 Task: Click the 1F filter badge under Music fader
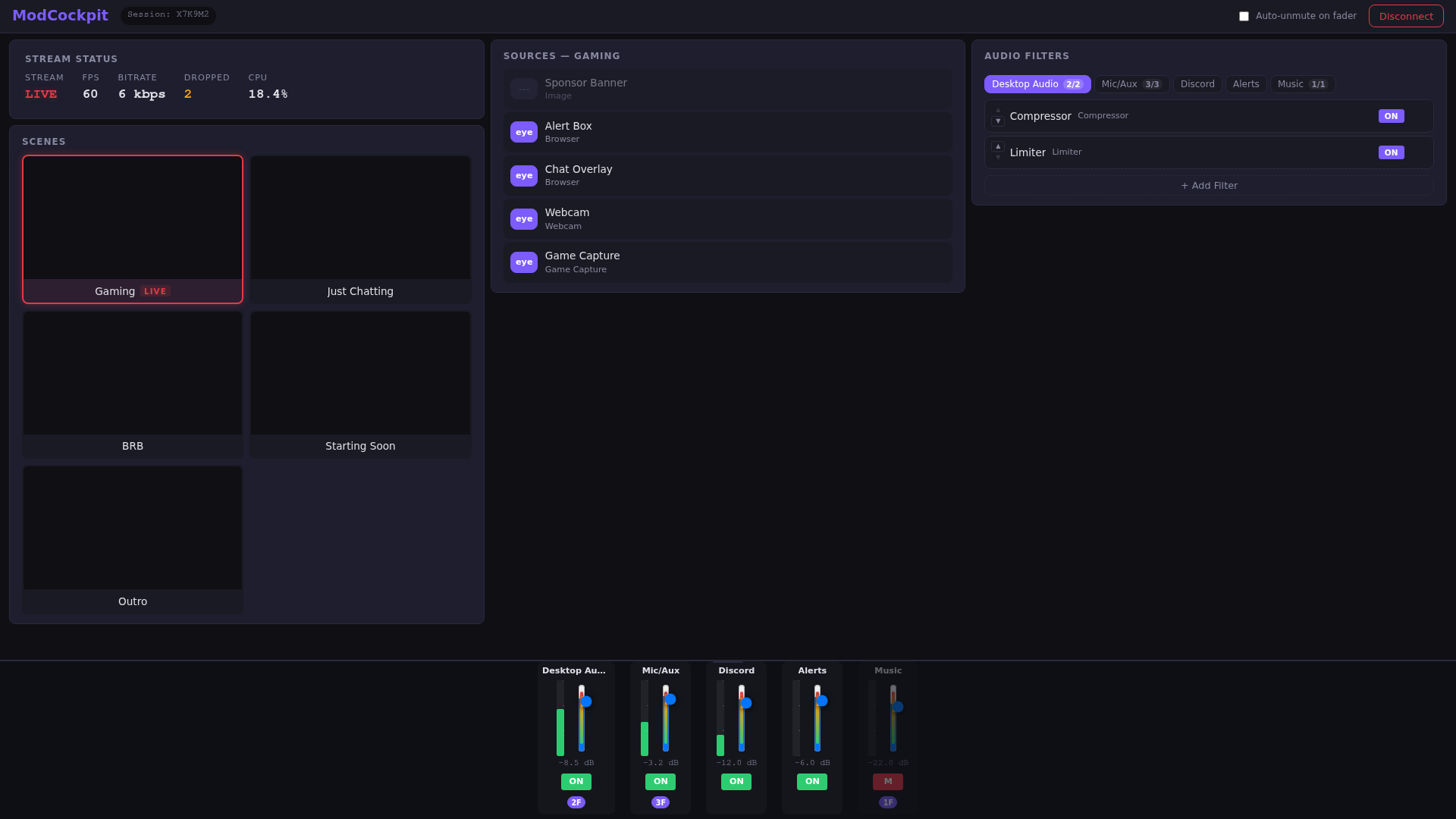point(887,800)
